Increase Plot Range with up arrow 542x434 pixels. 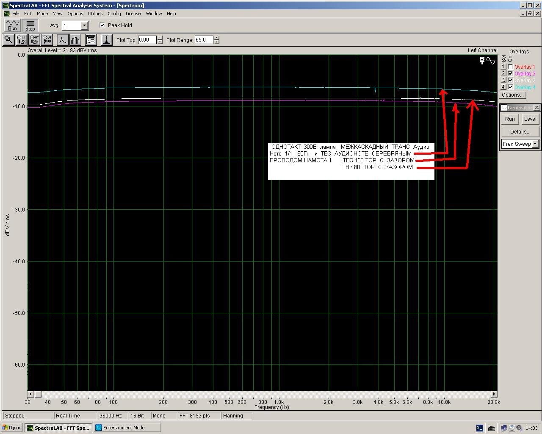tap(217, 38)
